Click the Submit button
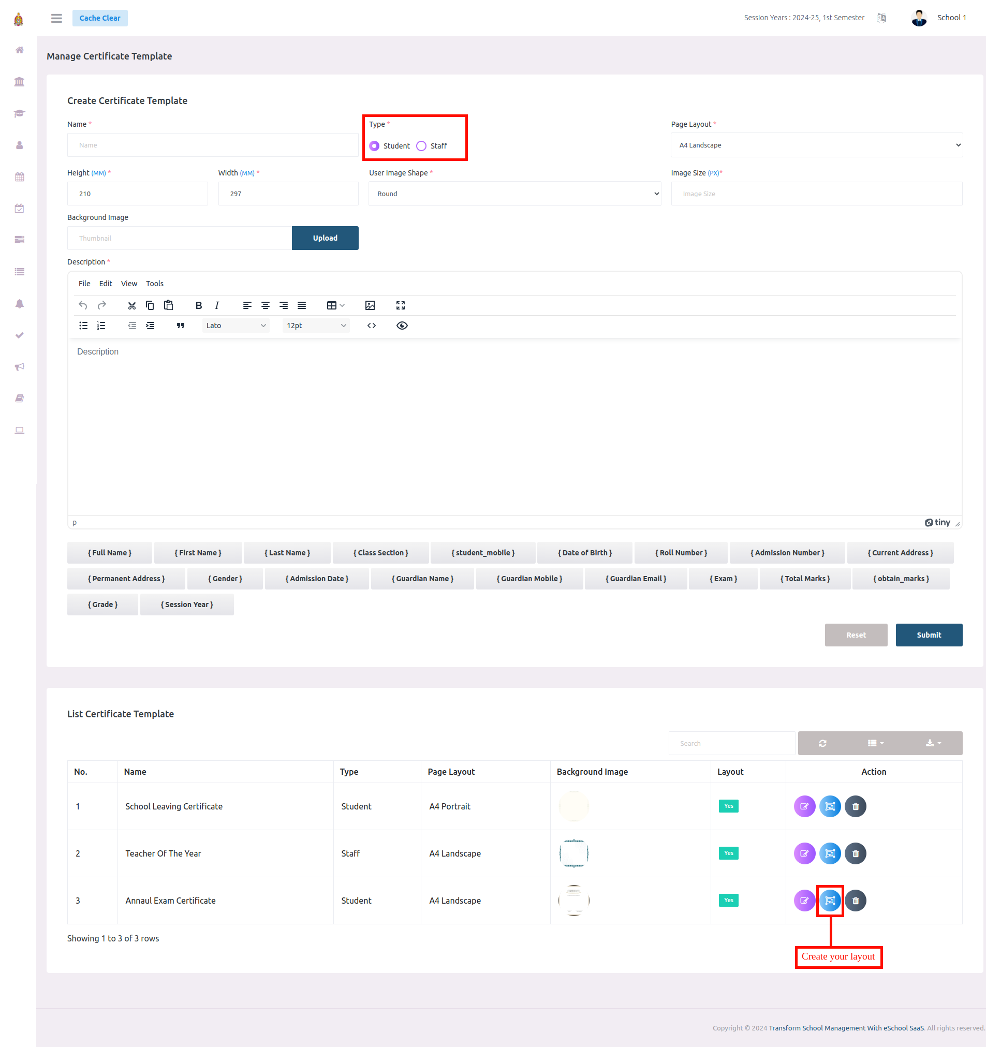The image size is (986, 1047). coord(929,635)
